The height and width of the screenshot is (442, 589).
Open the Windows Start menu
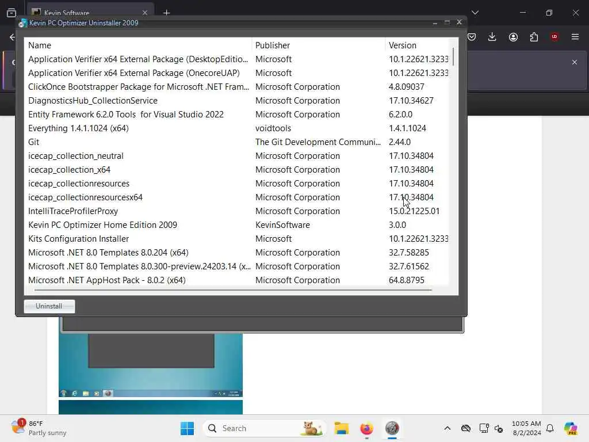[187, 428]
